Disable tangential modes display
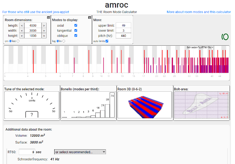 point(76,31)
